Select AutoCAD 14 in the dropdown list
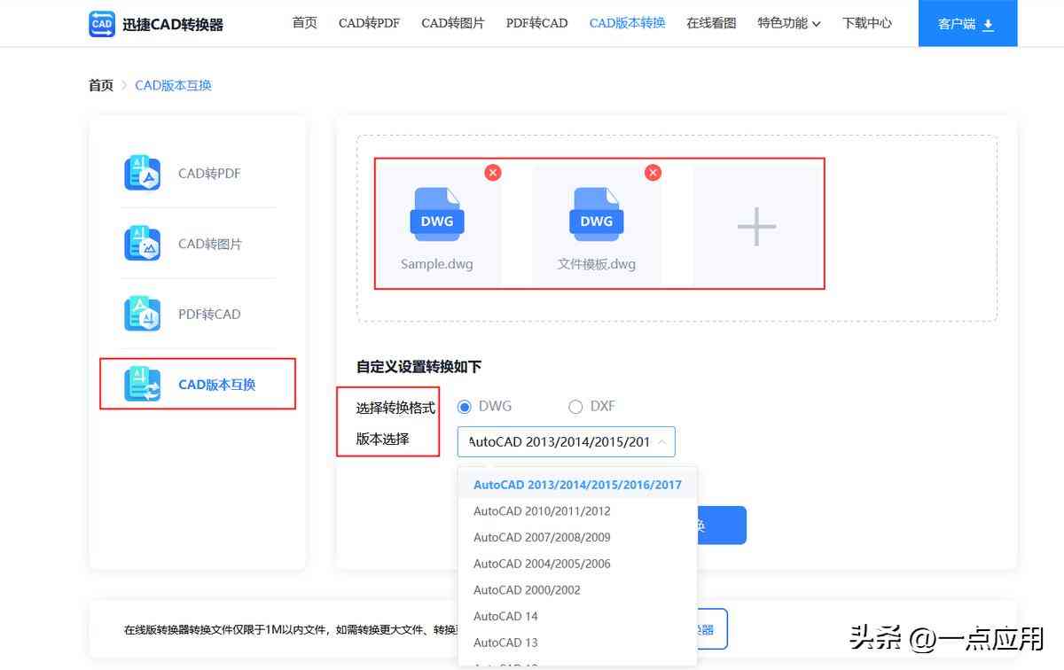This screenshot has width=1064, height=670. 505,616
